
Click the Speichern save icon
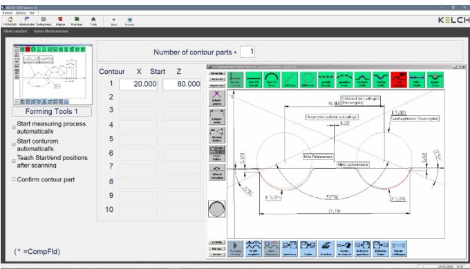[290, 248]
